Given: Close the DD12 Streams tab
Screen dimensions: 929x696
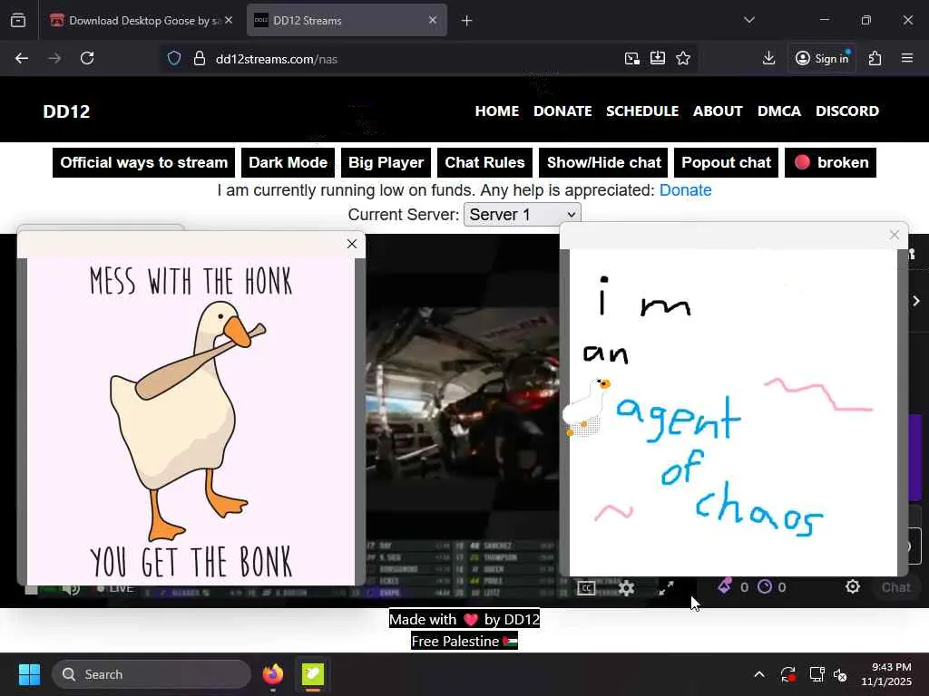Looking at the screenshot, I should (x=433, y=20).
